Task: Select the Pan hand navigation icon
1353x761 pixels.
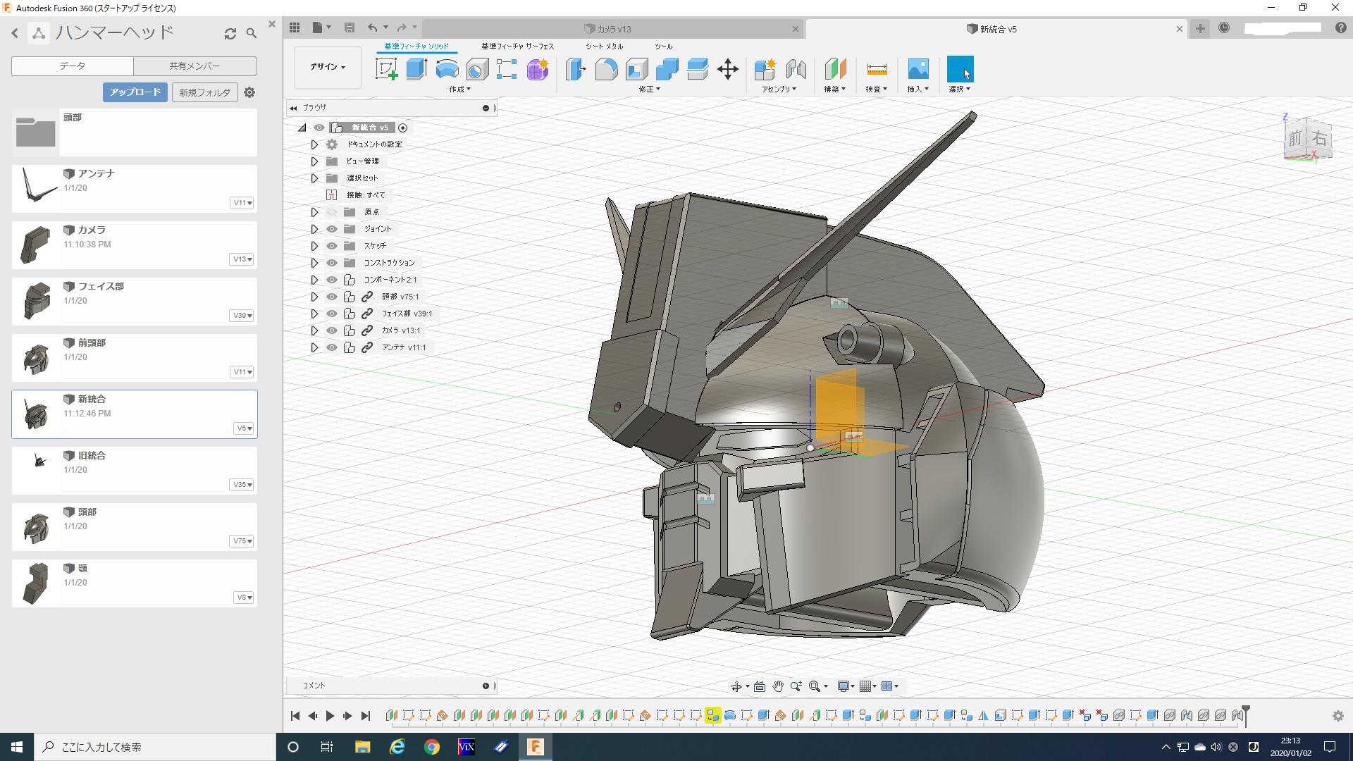Action: [778, 686]
